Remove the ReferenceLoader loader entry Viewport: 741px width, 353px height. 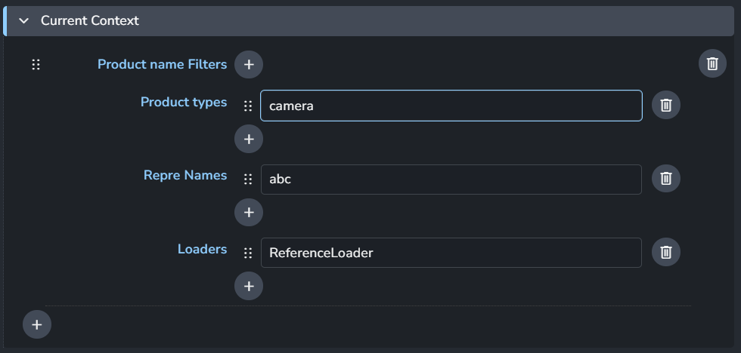click(666, 252)
